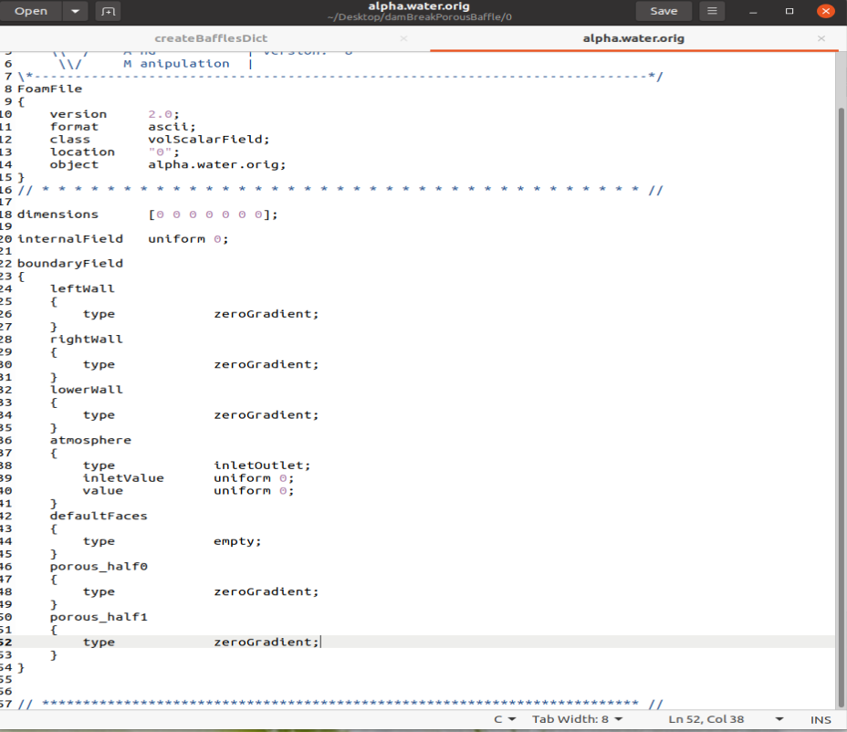This screenshot has width=847, height=732.
Task: Select the alpha.water.orig tab
Action: coord(633,38)
